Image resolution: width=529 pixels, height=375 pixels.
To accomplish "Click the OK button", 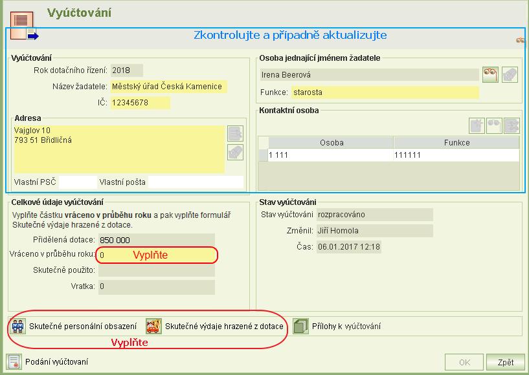I will 464,362.
